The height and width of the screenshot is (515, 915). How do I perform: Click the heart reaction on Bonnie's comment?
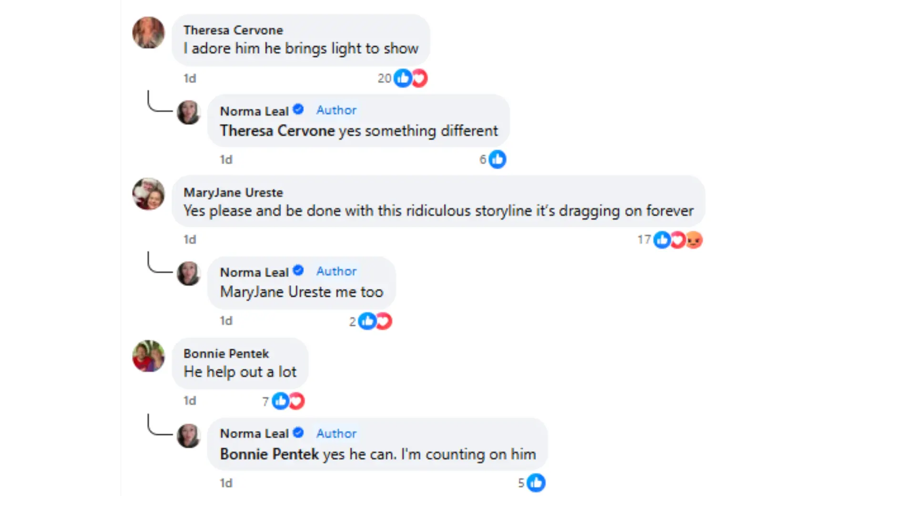(x=296, y=401)
